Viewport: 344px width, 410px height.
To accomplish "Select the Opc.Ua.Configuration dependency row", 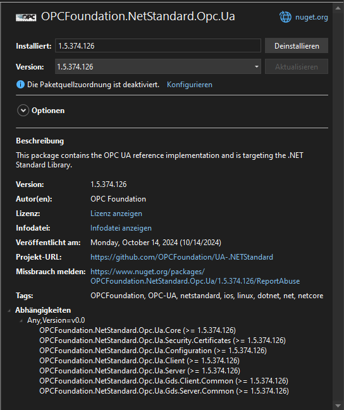I will point(153,351).
